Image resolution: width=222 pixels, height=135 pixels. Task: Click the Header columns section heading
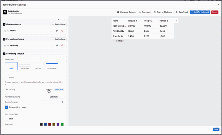coord(14,24)
